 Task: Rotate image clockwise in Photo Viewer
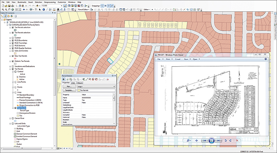(x=231, y=140)
